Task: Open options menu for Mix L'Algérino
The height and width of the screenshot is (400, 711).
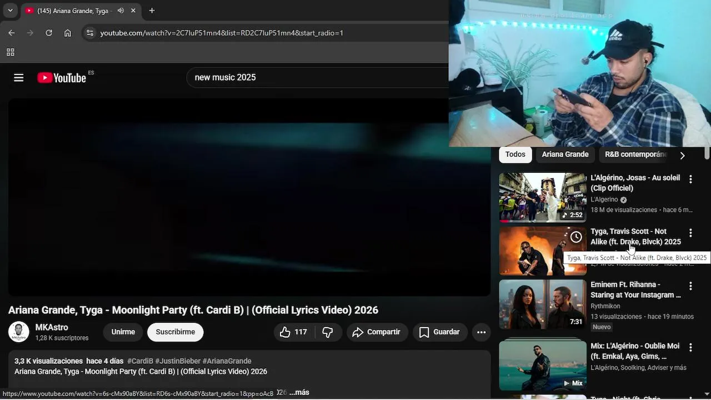Action: (690, 347)
